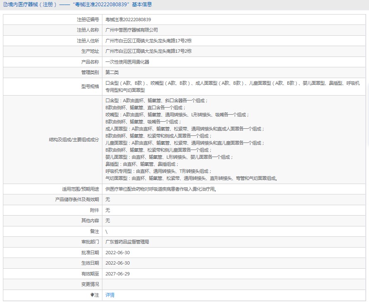Click the 适用范围/预期用途 label
The image size is (369, 302).
80,189
